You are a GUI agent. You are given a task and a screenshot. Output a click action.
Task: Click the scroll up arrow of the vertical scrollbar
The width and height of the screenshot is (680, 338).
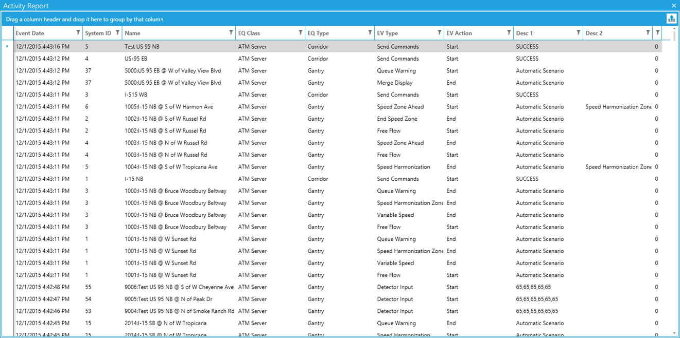674,29
